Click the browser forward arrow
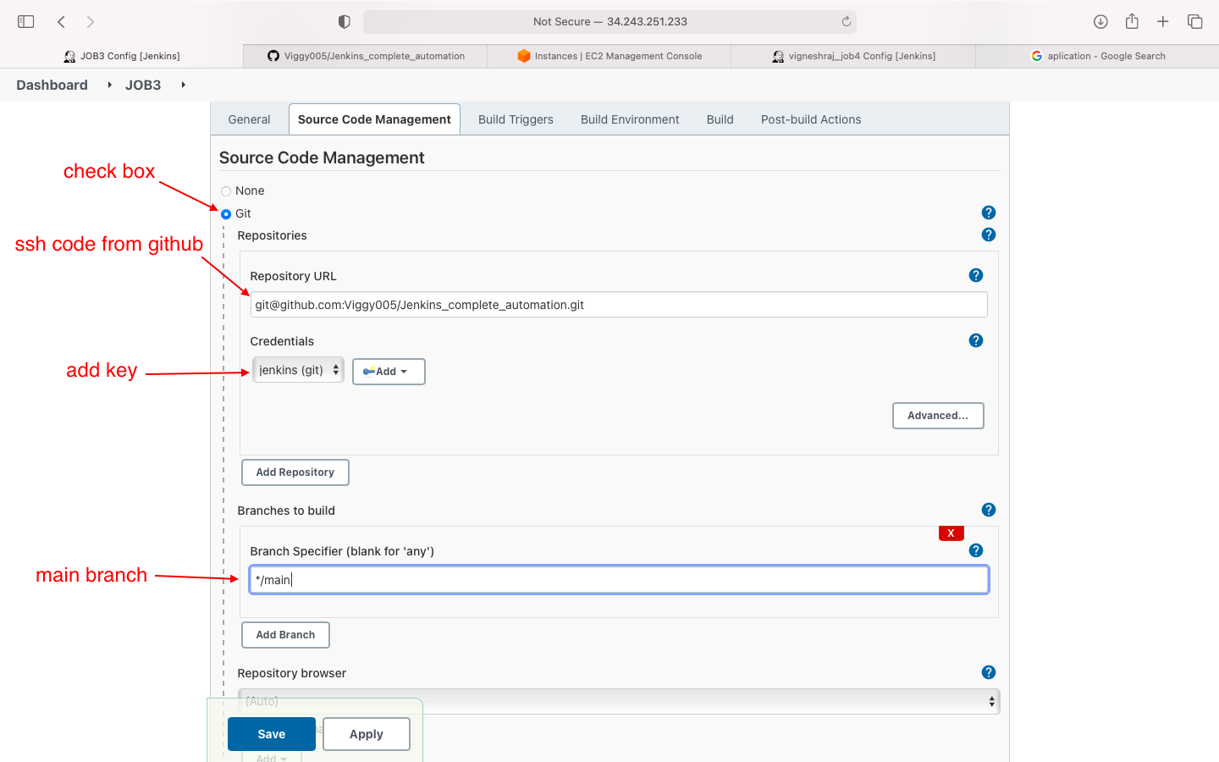1219x762 pixels. [91, 21]
